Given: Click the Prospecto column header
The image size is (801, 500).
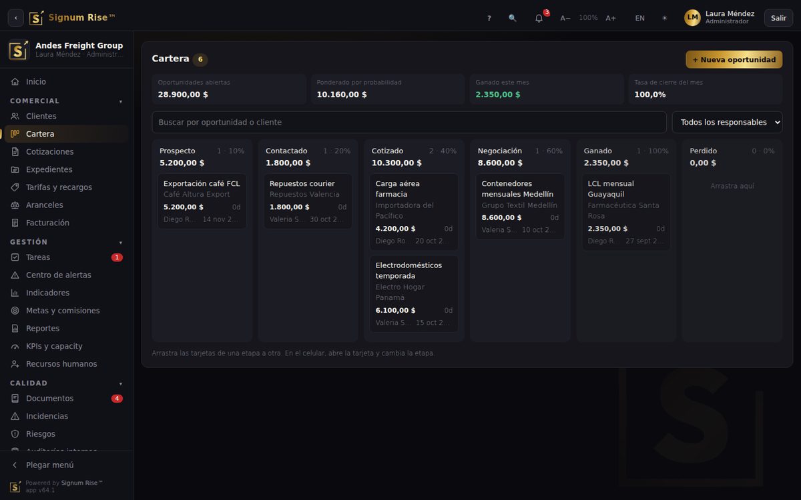Looking at the screenshot, I should coord(202,157).
